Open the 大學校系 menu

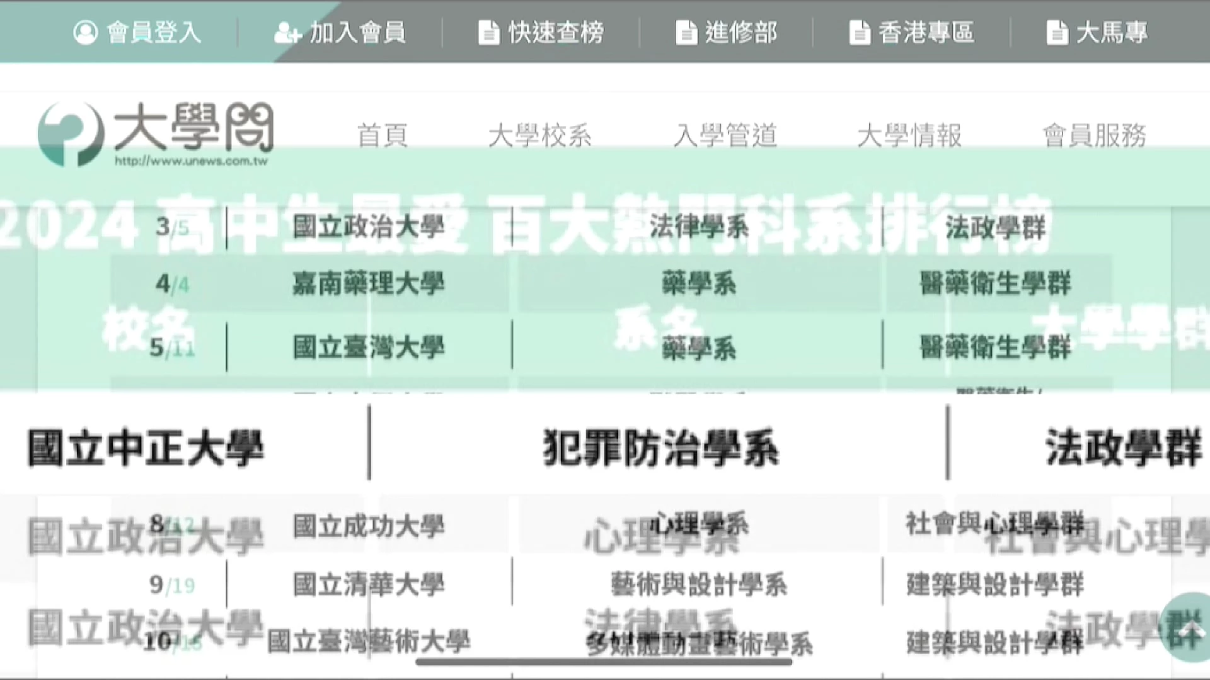coord(540,135)
